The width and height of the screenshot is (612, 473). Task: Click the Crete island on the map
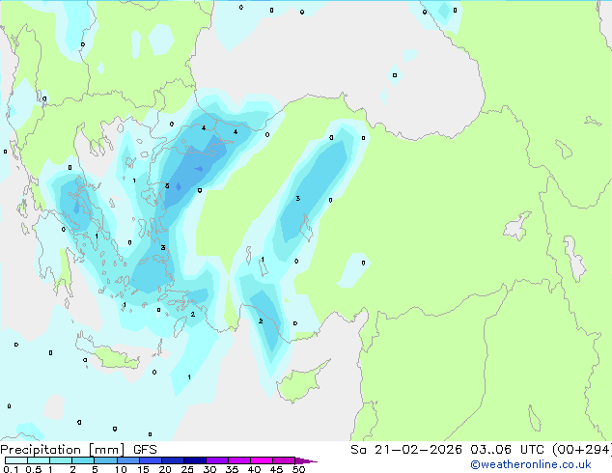(x=113, y=357)
